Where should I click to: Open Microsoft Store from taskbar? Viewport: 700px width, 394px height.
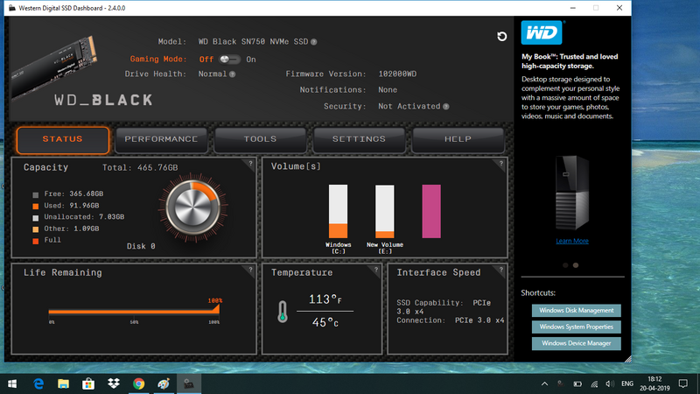pyautogui.click(x=88, y=383)
